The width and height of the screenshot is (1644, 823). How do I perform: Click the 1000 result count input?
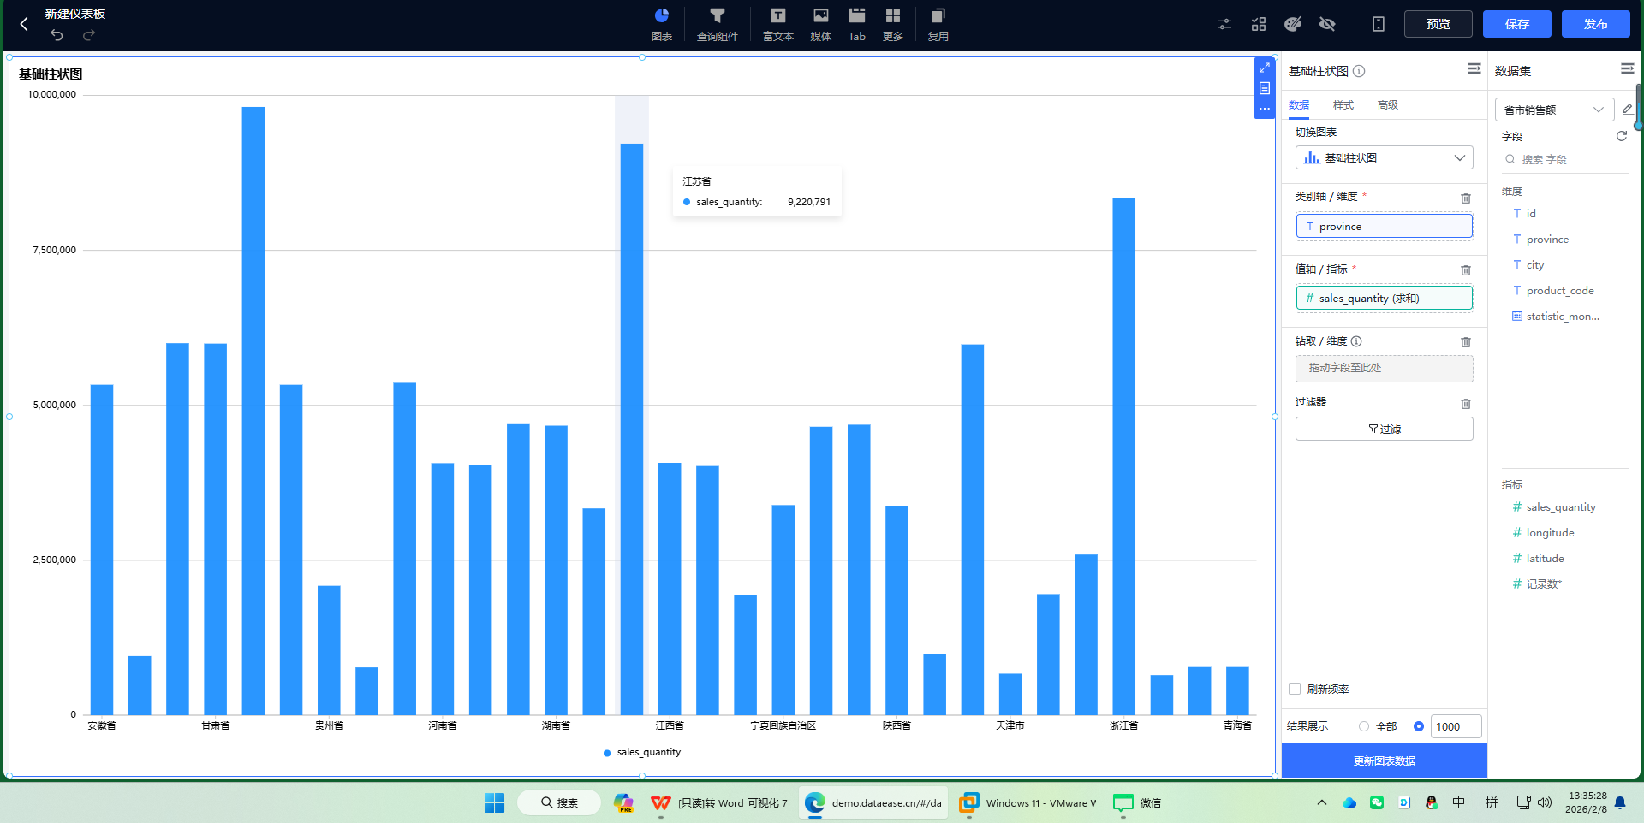[1456, 726]
